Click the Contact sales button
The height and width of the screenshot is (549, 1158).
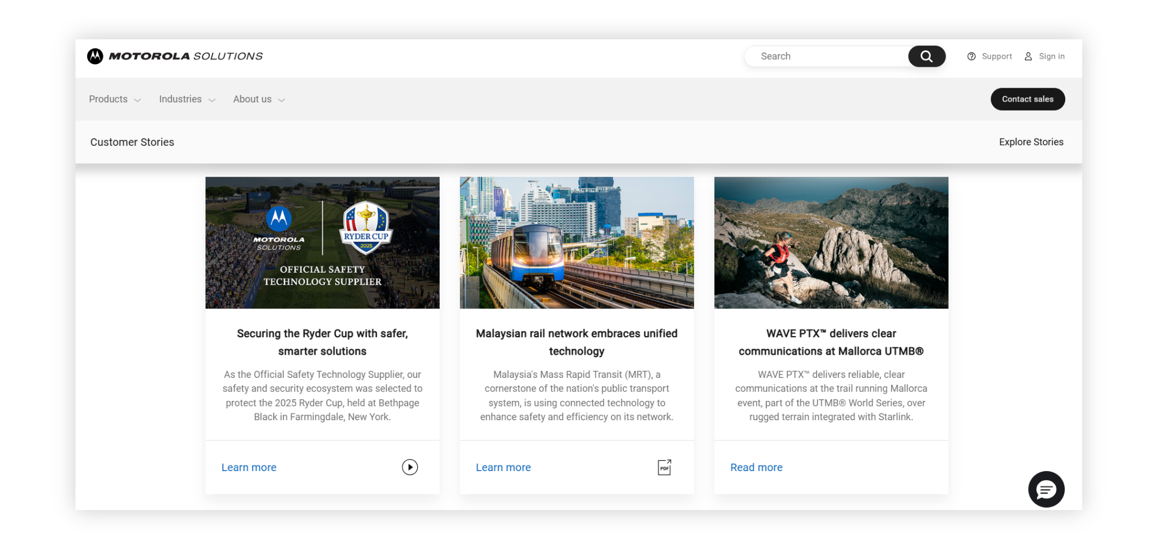1027,99
